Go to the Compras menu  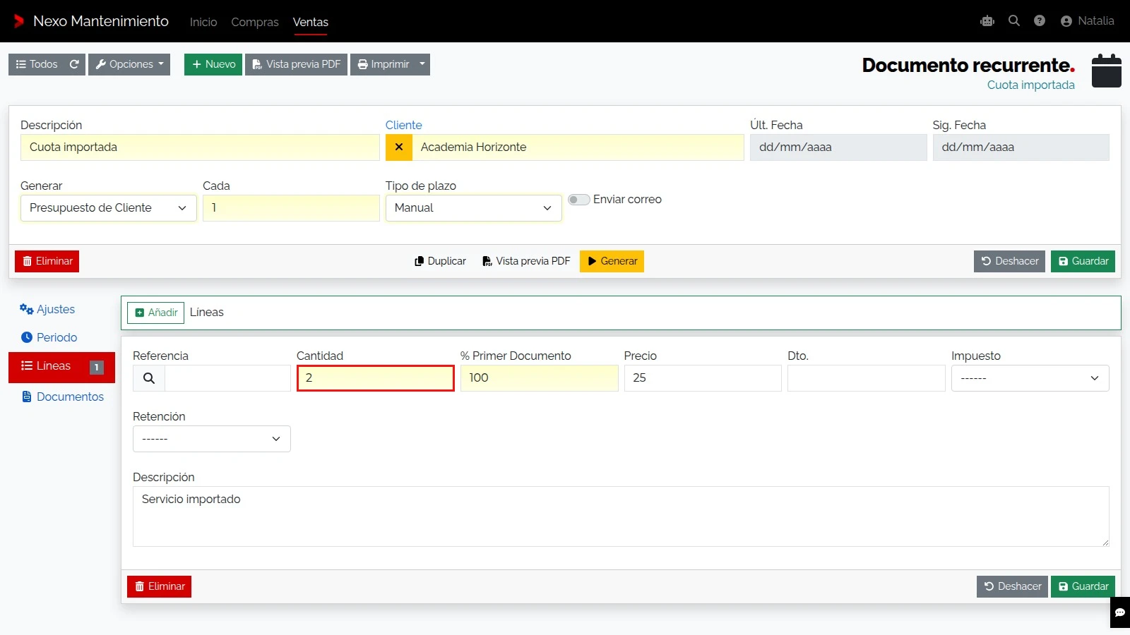pos(255,22)
